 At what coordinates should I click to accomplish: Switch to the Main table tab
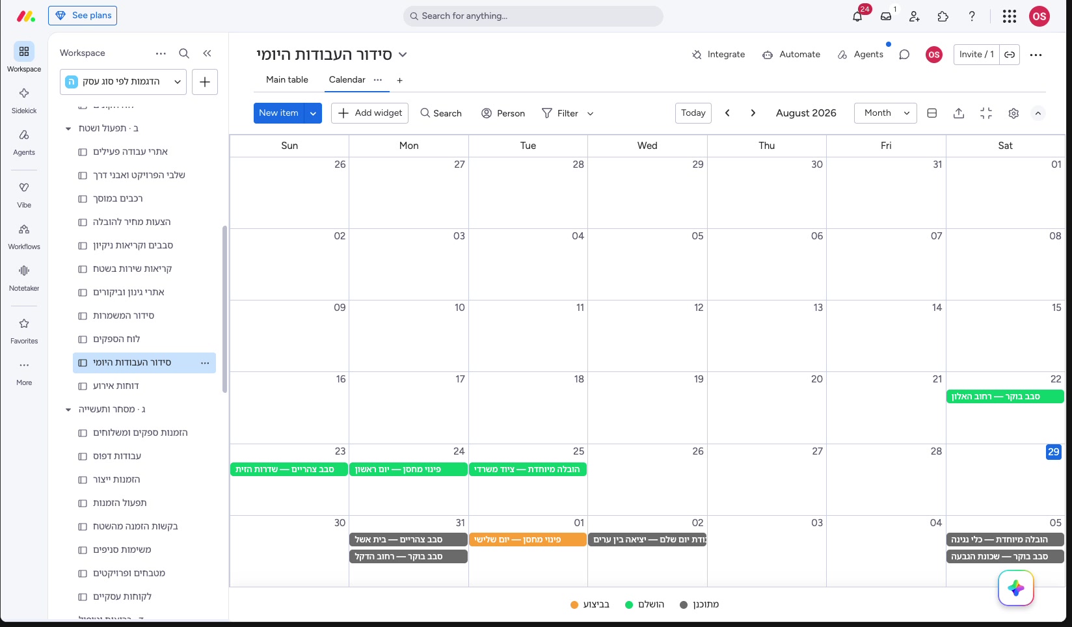pos(287,79)
